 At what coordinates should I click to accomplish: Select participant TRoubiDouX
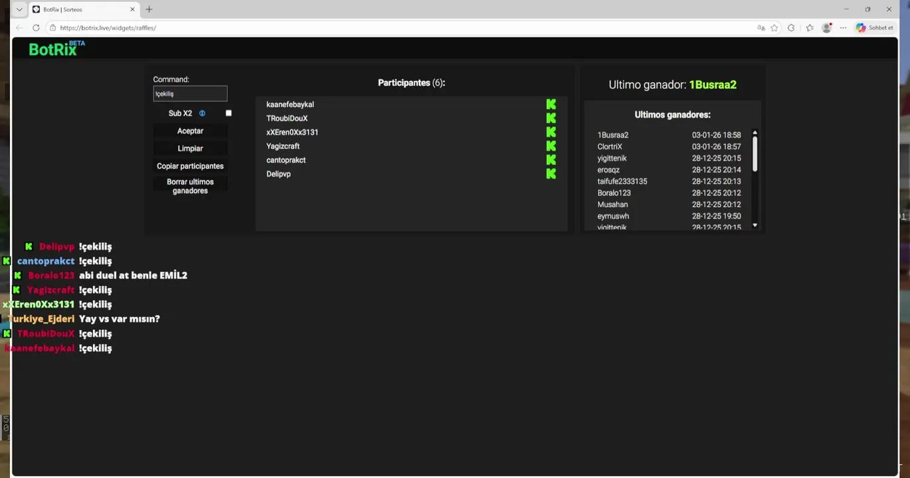287,119
